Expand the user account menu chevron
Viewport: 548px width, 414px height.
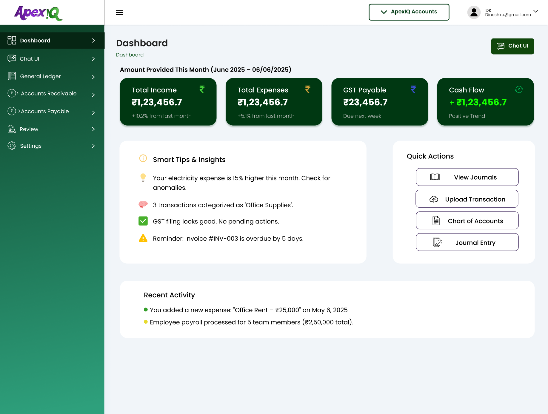pos(535,11)
